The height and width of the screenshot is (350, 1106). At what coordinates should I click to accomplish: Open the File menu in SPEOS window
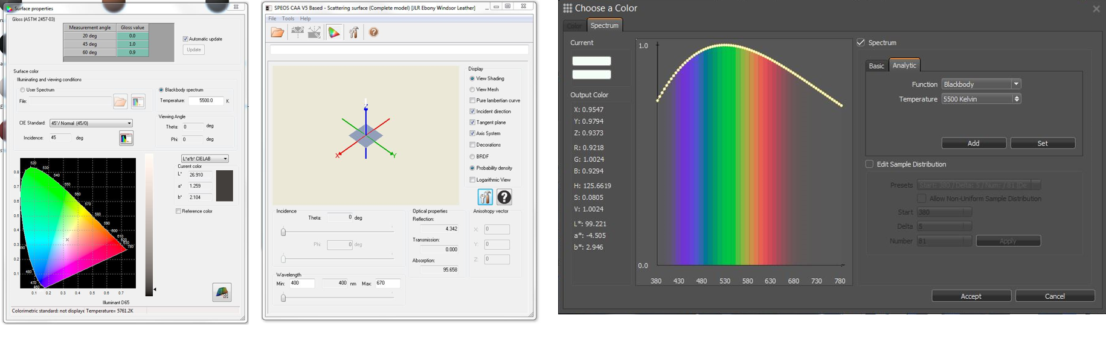point(272,19)
